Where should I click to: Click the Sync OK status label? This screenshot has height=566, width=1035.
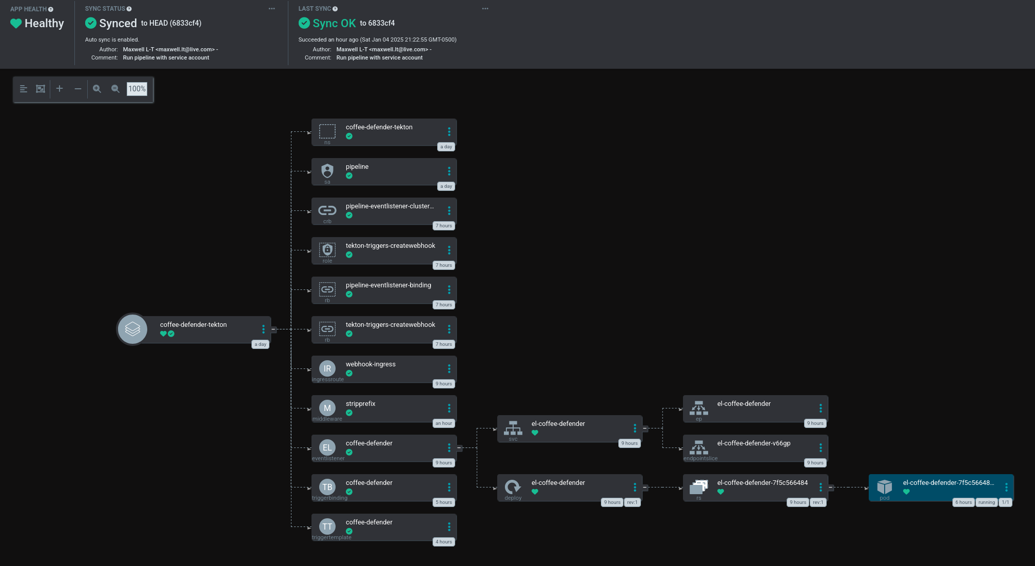point(334,23)
